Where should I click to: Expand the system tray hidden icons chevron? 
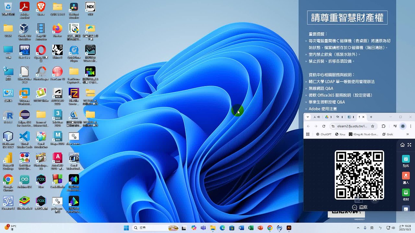click(358, 228)
